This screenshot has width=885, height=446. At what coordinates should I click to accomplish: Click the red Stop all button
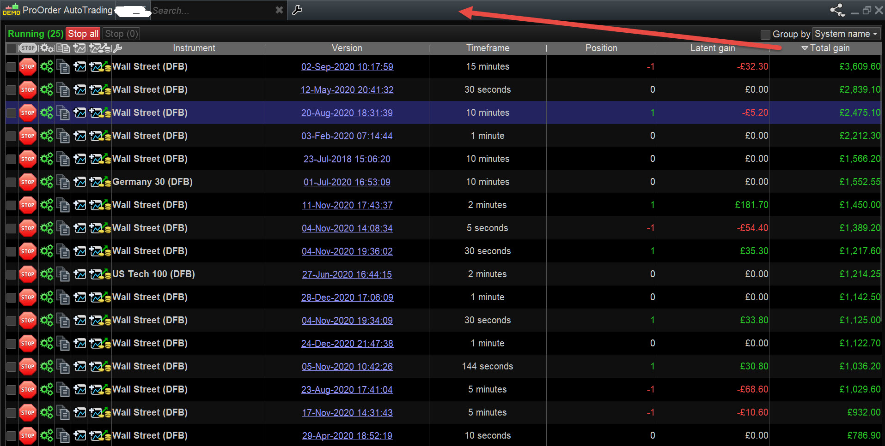click(x=83, y=34)
